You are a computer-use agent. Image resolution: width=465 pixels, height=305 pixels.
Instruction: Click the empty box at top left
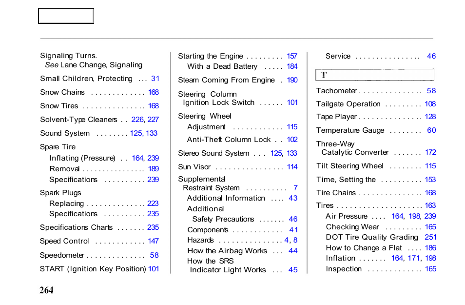(x=66, y=16)
